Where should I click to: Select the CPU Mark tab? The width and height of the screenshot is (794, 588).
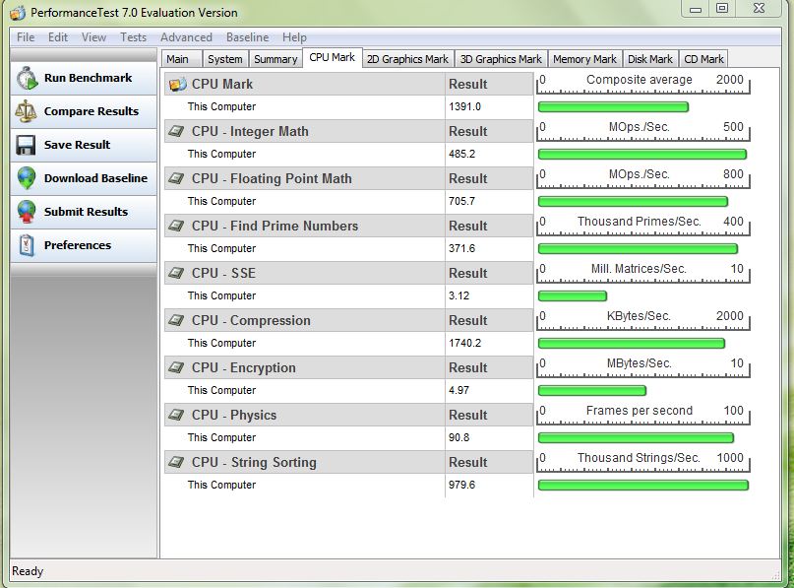333,58
